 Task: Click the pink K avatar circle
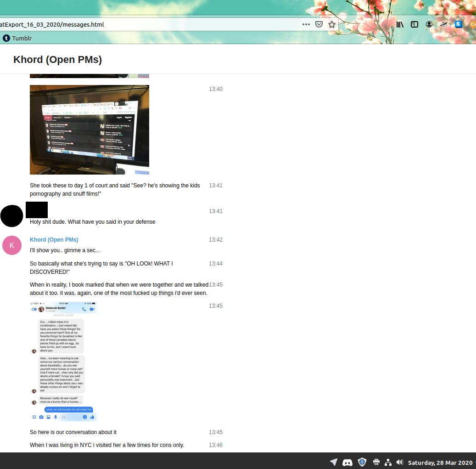12,245
